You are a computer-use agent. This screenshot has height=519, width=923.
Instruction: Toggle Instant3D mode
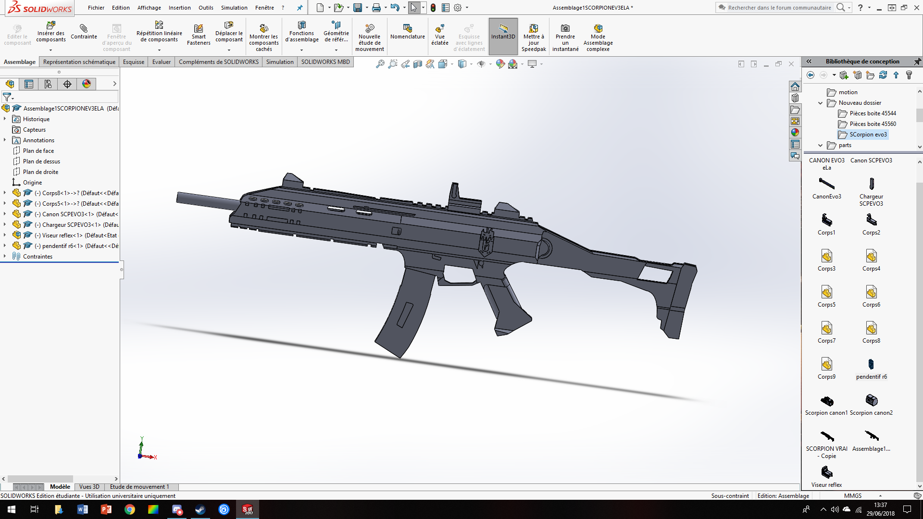click(x=503, y=37)
